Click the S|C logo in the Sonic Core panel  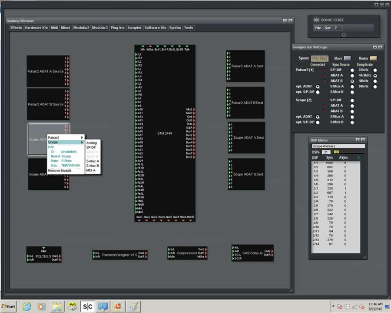tap(316, 20)
